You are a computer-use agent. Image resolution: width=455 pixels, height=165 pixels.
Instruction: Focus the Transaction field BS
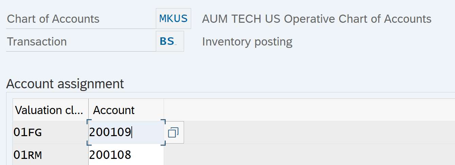point(169,41)
